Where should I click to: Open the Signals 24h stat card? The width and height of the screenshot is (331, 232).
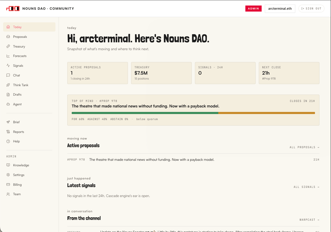click(225, 73)
